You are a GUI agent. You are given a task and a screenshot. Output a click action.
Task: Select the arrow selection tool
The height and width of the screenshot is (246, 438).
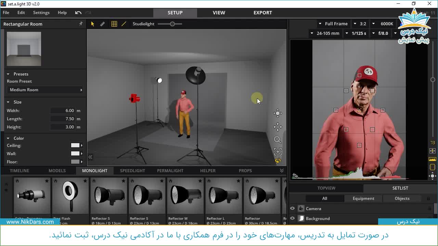point(92,24)
